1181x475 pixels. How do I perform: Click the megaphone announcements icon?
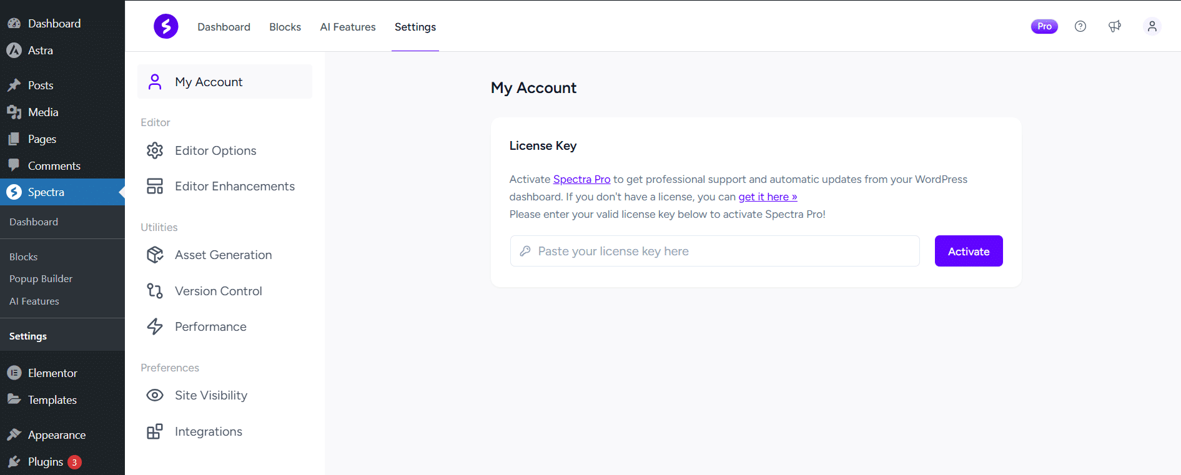(1115, 26)
